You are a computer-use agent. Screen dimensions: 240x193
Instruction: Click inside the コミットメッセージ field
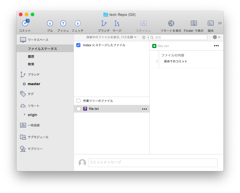pos(153,162)
